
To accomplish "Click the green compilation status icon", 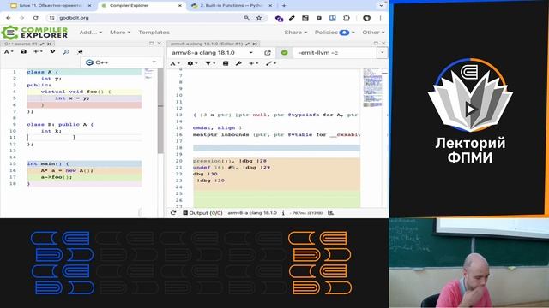I will click(284, 53).
